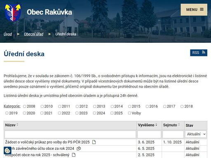Click date cell 1. 10. 2025
The image size is (211, 158).
[x=172, y=142]
